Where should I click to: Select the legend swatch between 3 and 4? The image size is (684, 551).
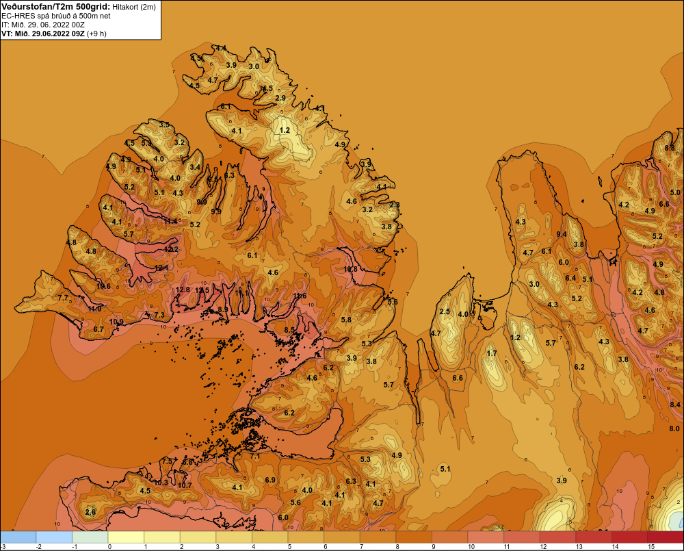pyautogui.click(x=234, y=537)
